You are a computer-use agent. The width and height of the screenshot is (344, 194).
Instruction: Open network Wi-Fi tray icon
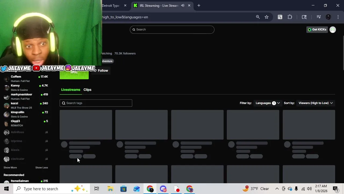(x=303, y=189)
